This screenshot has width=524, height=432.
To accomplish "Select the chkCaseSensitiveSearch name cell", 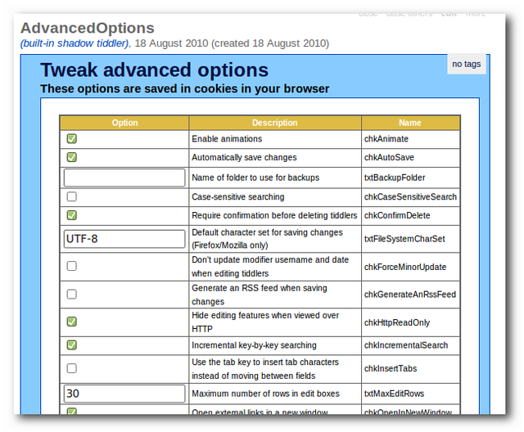I will pyautogui.click(x=411, y=197).
